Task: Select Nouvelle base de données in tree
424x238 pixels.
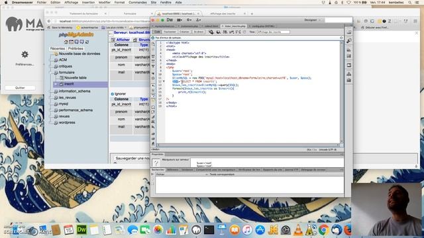Action: (x=79, y=54)
